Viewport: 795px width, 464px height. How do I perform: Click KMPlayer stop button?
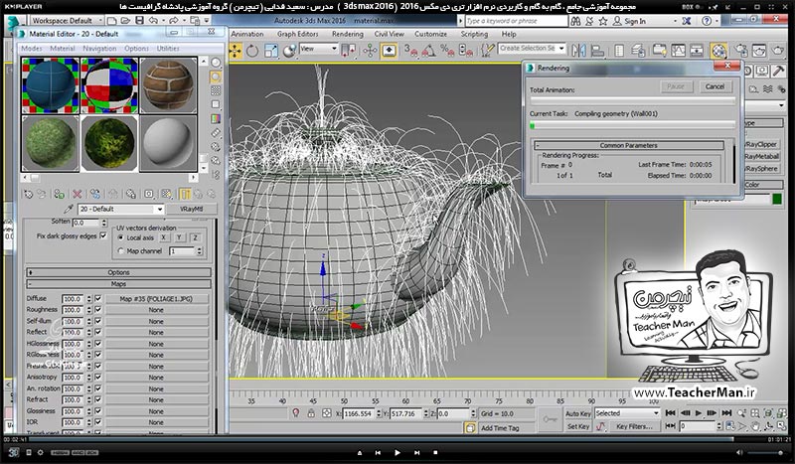(435, 452)
